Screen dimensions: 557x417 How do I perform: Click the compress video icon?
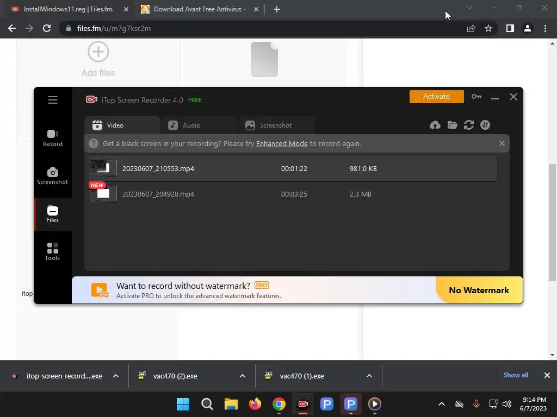pyautogui.click(x=485, y=125)
